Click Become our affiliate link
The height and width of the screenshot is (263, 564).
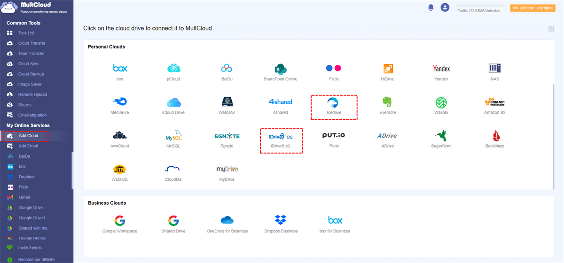(x=36, y=259)
